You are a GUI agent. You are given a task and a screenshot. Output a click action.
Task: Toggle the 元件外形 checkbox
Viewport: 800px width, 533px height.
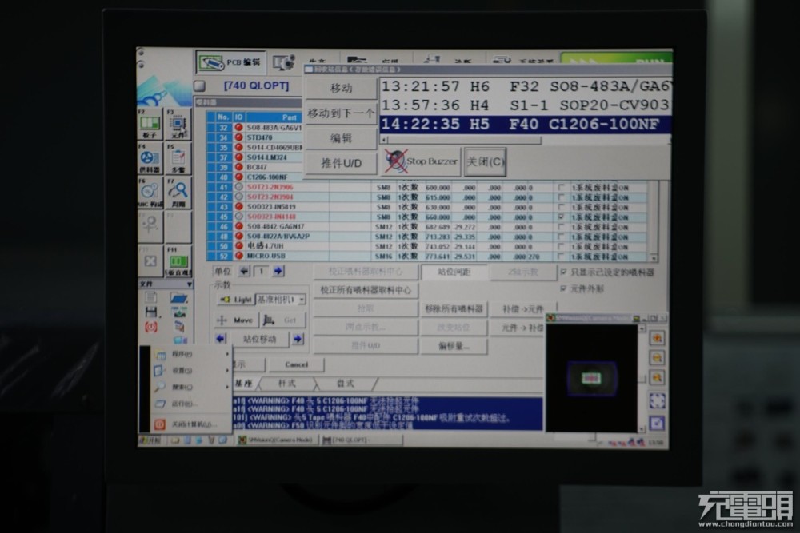(x=563, y=288)
